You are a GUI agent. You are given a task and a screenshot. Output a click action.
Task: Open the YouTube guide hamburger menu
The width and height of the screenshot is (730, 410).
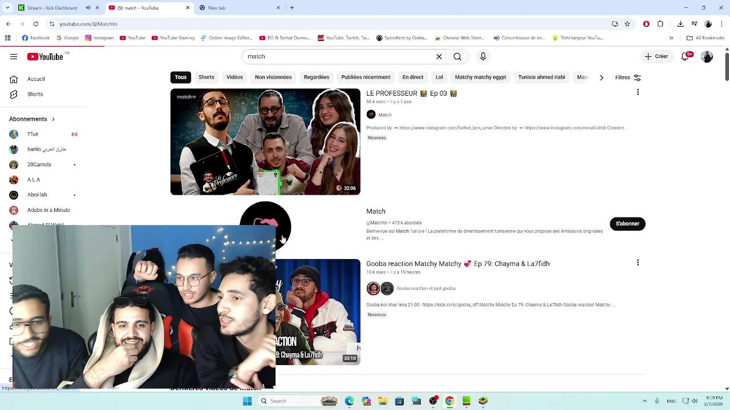pyautogui.click(x=14, y=56)
